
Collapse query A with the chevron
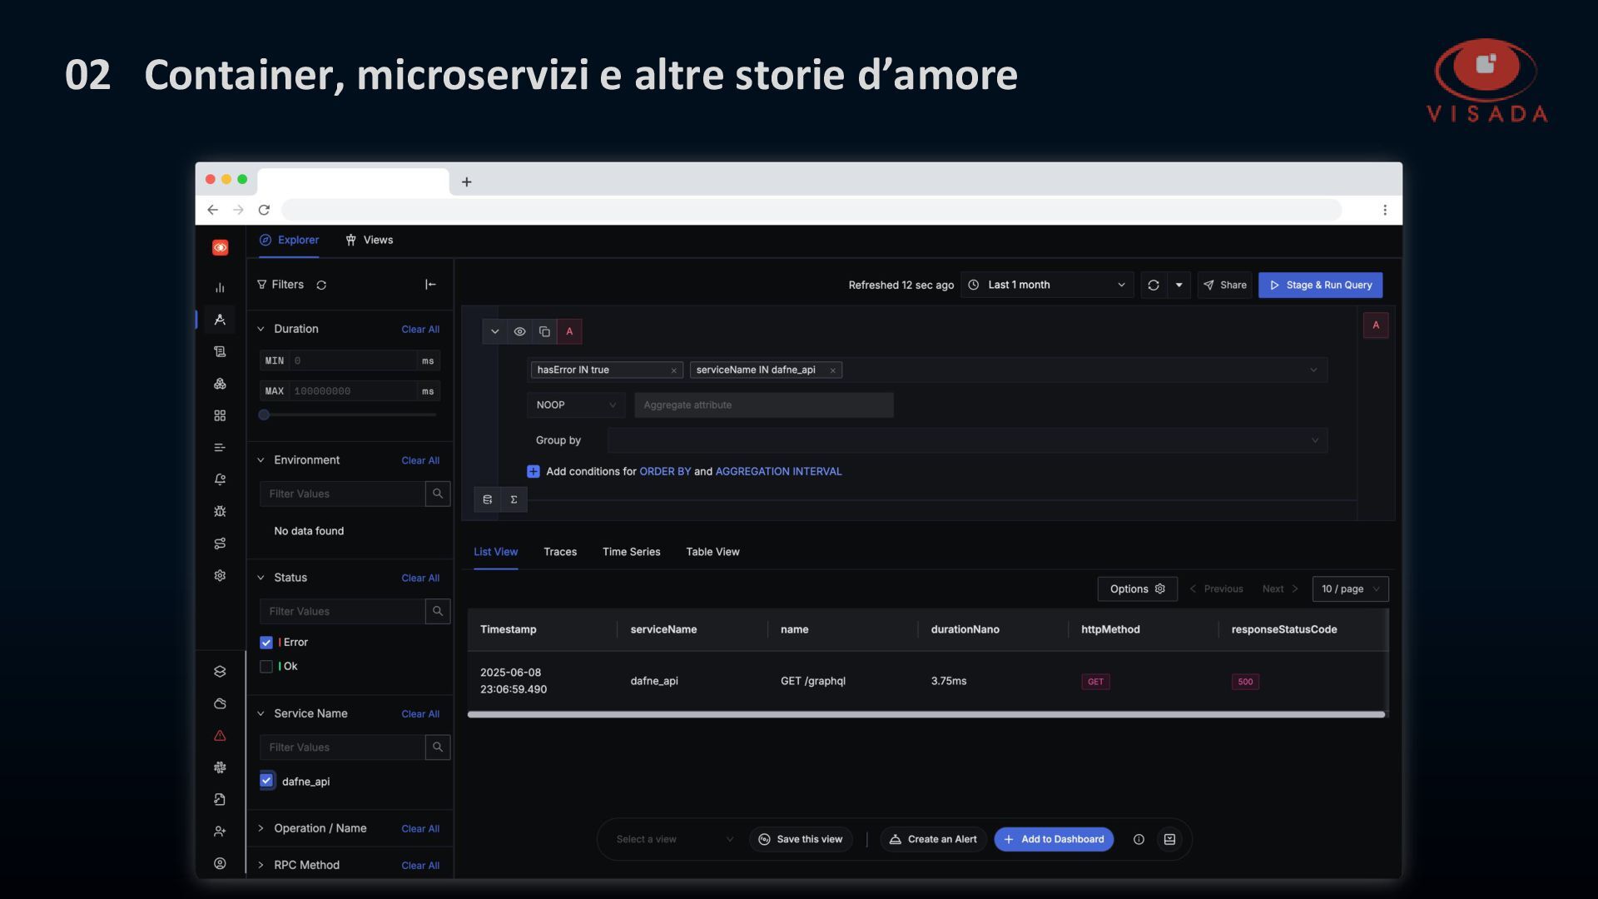coord(494,331)
